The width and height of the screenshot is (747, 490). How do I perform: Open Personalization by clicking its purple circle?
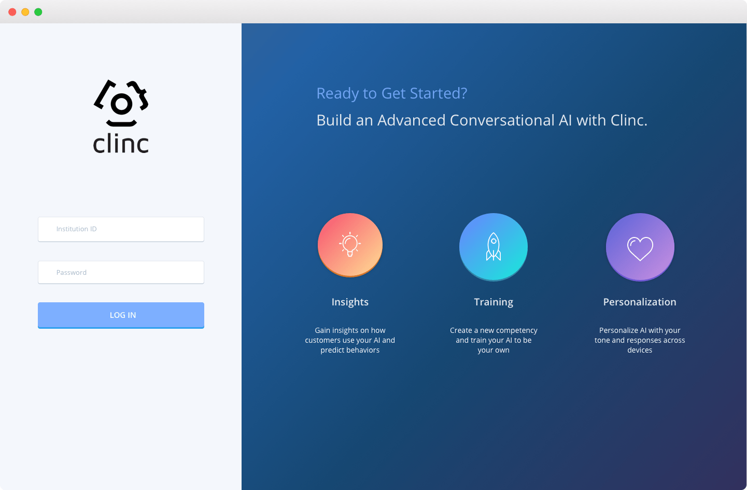coord(640,247)
